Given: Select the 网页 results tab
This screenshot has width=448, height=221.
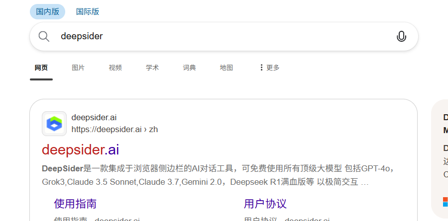Looking at the screenshot, I should tap(41, 68).
